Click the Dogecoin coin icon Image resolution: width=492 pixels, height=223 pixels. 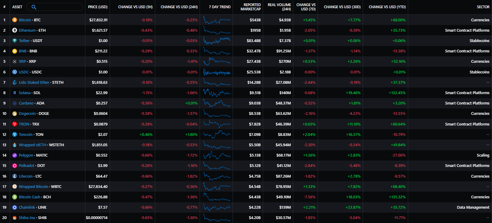pos(14,114)
